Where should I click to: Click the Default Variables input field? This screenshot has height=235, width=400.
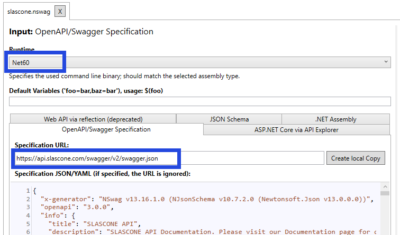pyautogui.click(x=200, y=101)
